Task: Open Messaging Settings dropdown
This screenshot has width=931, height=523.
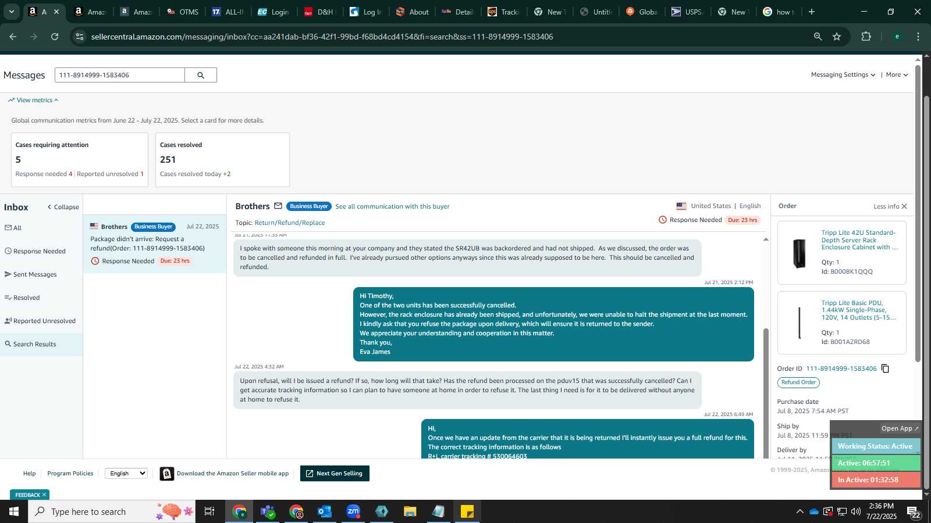Action: (x=843, y=74)
